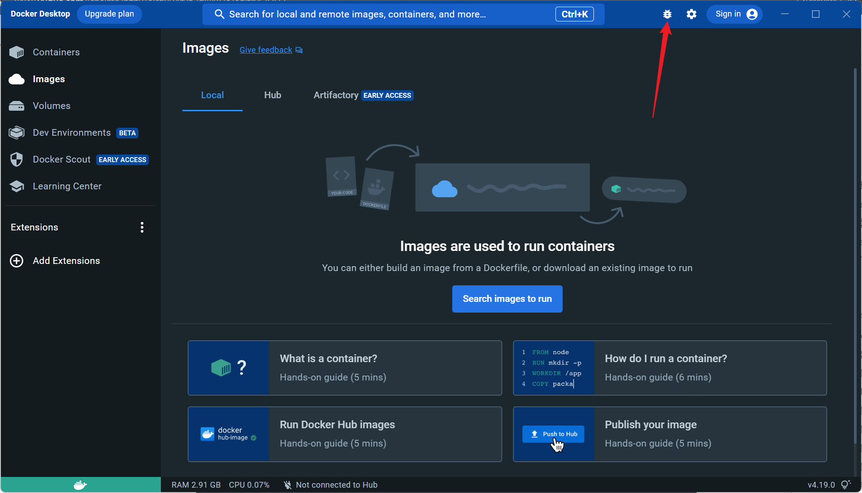This screenshot has width=862, height=493.
Task: Click the v4.19.0 version label
Action: [x=821, y=485]
